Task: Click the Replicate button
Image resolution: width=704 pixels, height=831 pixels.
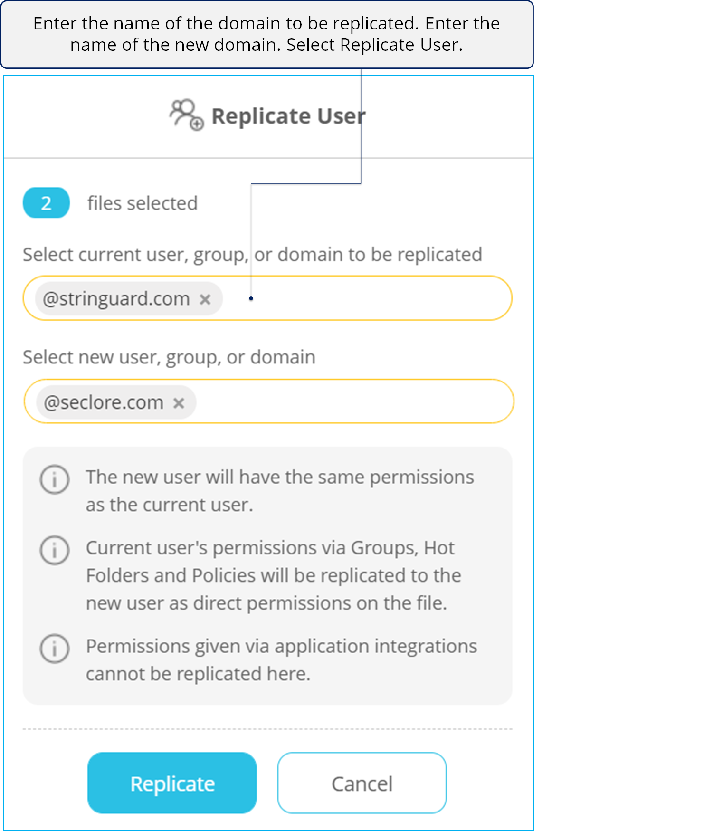Action: point(172,783)
